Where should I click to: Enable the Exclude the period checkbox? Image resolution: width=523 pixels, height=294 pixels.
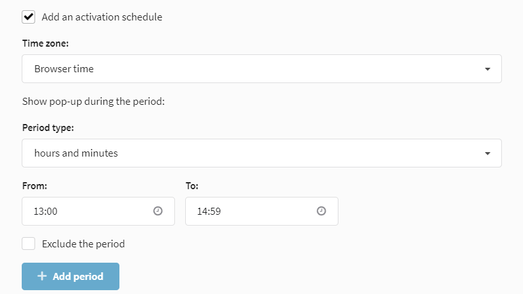coord(28,244)
